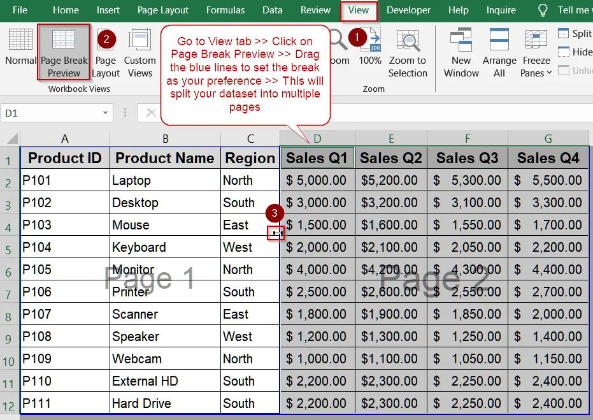Open the Inquire tab

pyautogui.click(x=501, y=10)
